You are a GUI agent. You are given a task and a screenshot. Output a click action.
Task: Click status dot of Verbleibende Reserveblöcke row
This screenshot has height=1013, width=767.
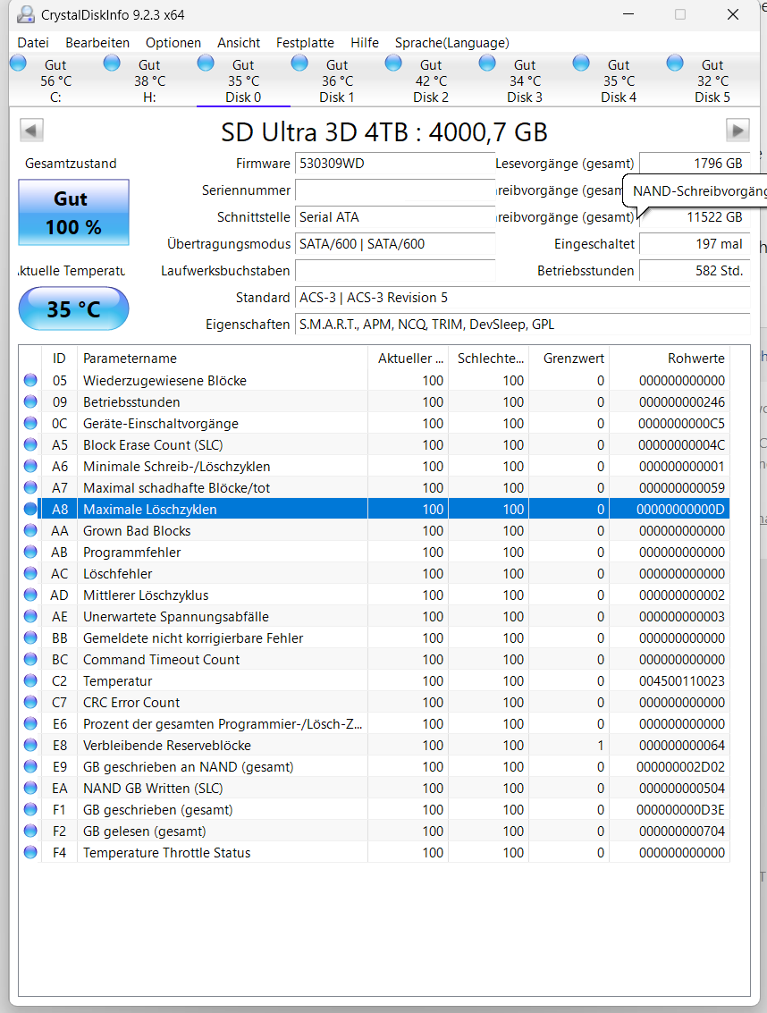click(30, 745)
